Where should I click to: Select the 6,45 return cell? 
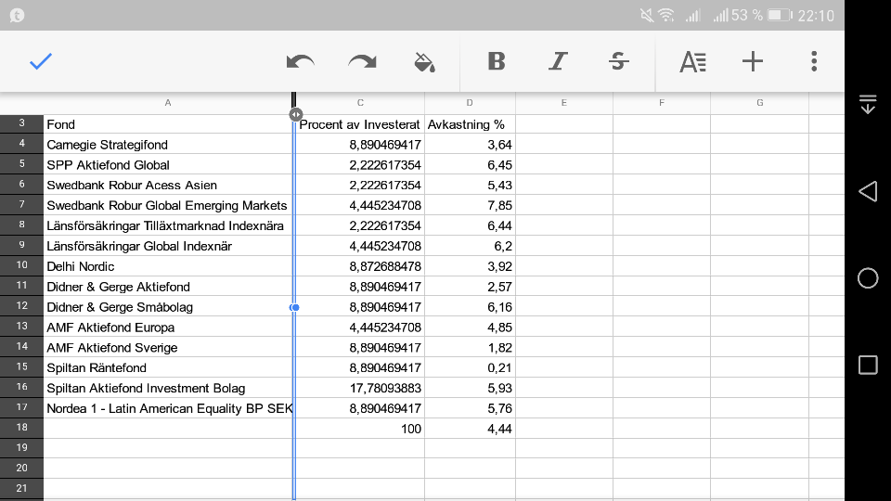(470, 165)
